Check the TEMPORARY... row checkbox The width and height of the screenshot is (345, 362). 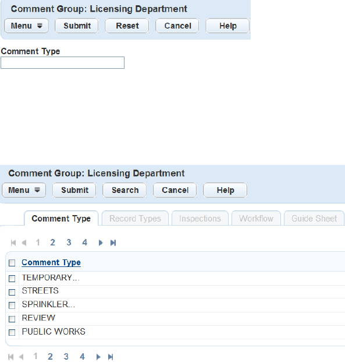(12, 279)
